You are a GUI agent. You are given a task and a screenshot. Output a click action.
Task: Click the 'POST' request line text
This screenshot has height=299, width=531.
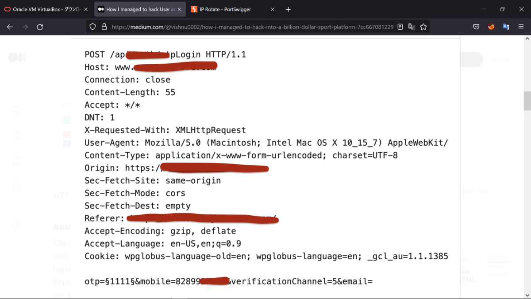click(165, 54)
